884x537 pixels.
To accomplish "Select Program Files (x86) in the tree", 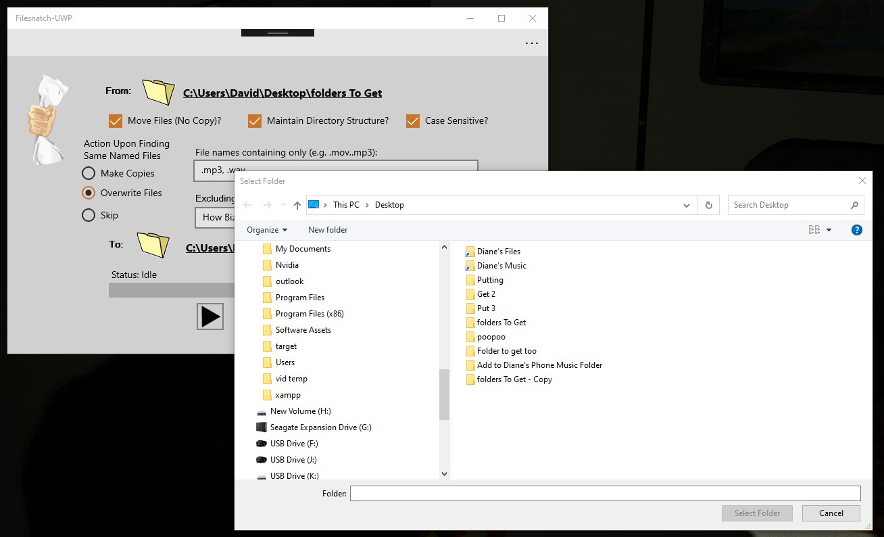I will pos(310,314).
